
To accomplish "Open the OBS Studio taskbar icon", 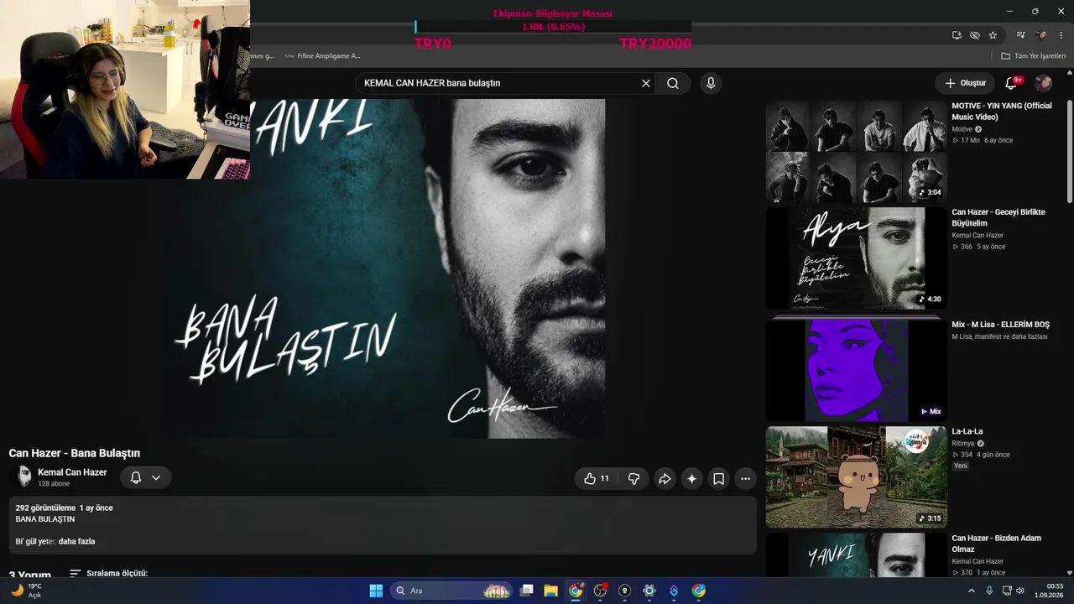I will point(600,591).
